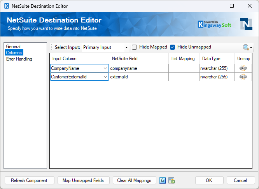Maximize the NetSuite Destination Editor window
This screenshot has width=259, height=189.
coord(232,6)
